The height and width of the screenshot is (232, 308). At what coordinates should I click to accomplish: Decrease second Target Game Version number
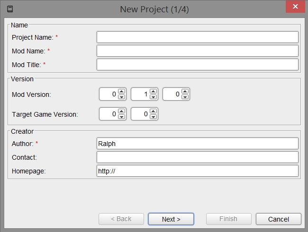click(x=153, y=116)
